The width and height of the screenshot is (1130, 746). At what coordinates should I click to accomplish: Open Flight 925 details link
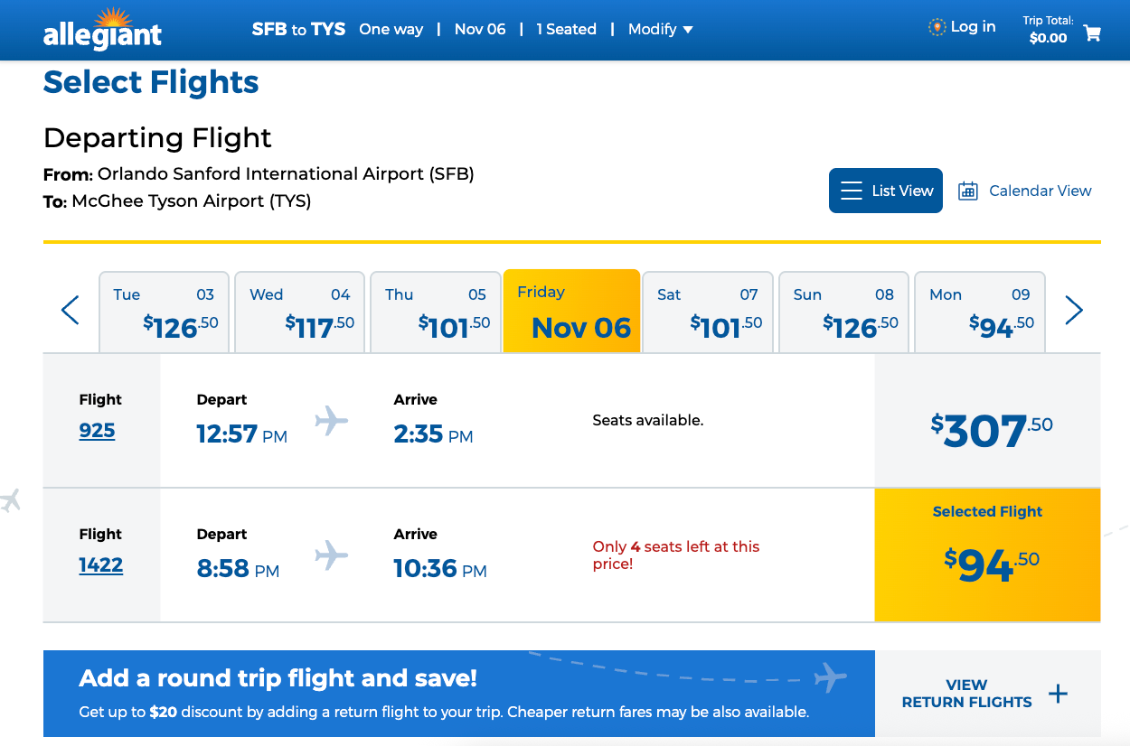coord(97,431)
